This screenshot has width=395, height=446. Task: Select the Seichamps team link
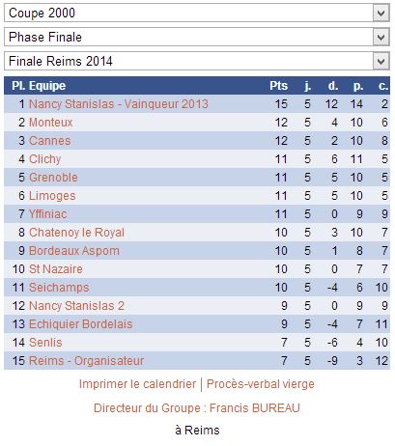(59, 288)
